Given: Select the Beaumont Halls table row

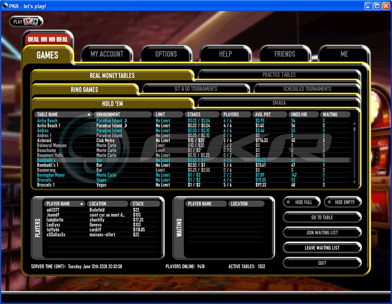Looking at the screenshot, I should coord(194,155).
